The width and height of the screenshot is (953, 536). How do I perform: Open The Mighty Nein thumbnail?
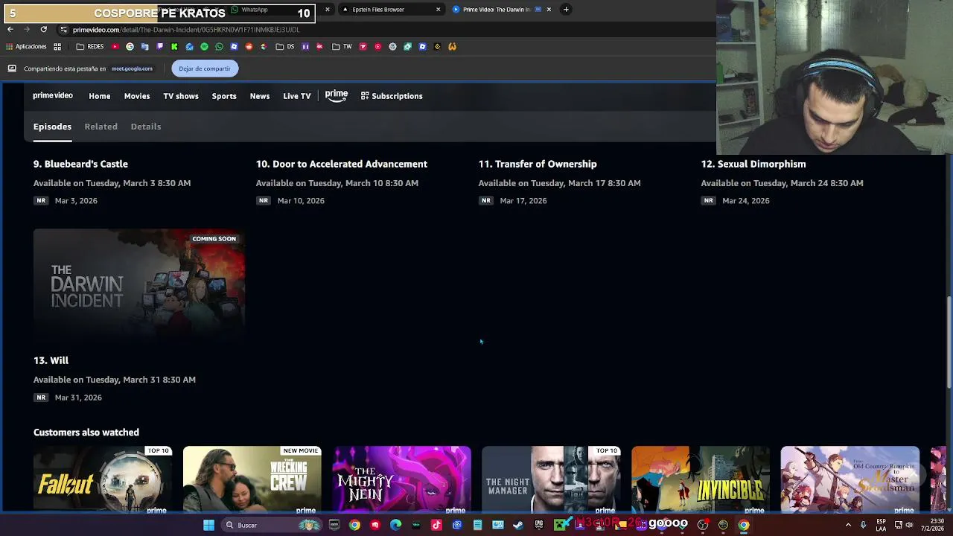coord(402,480)
